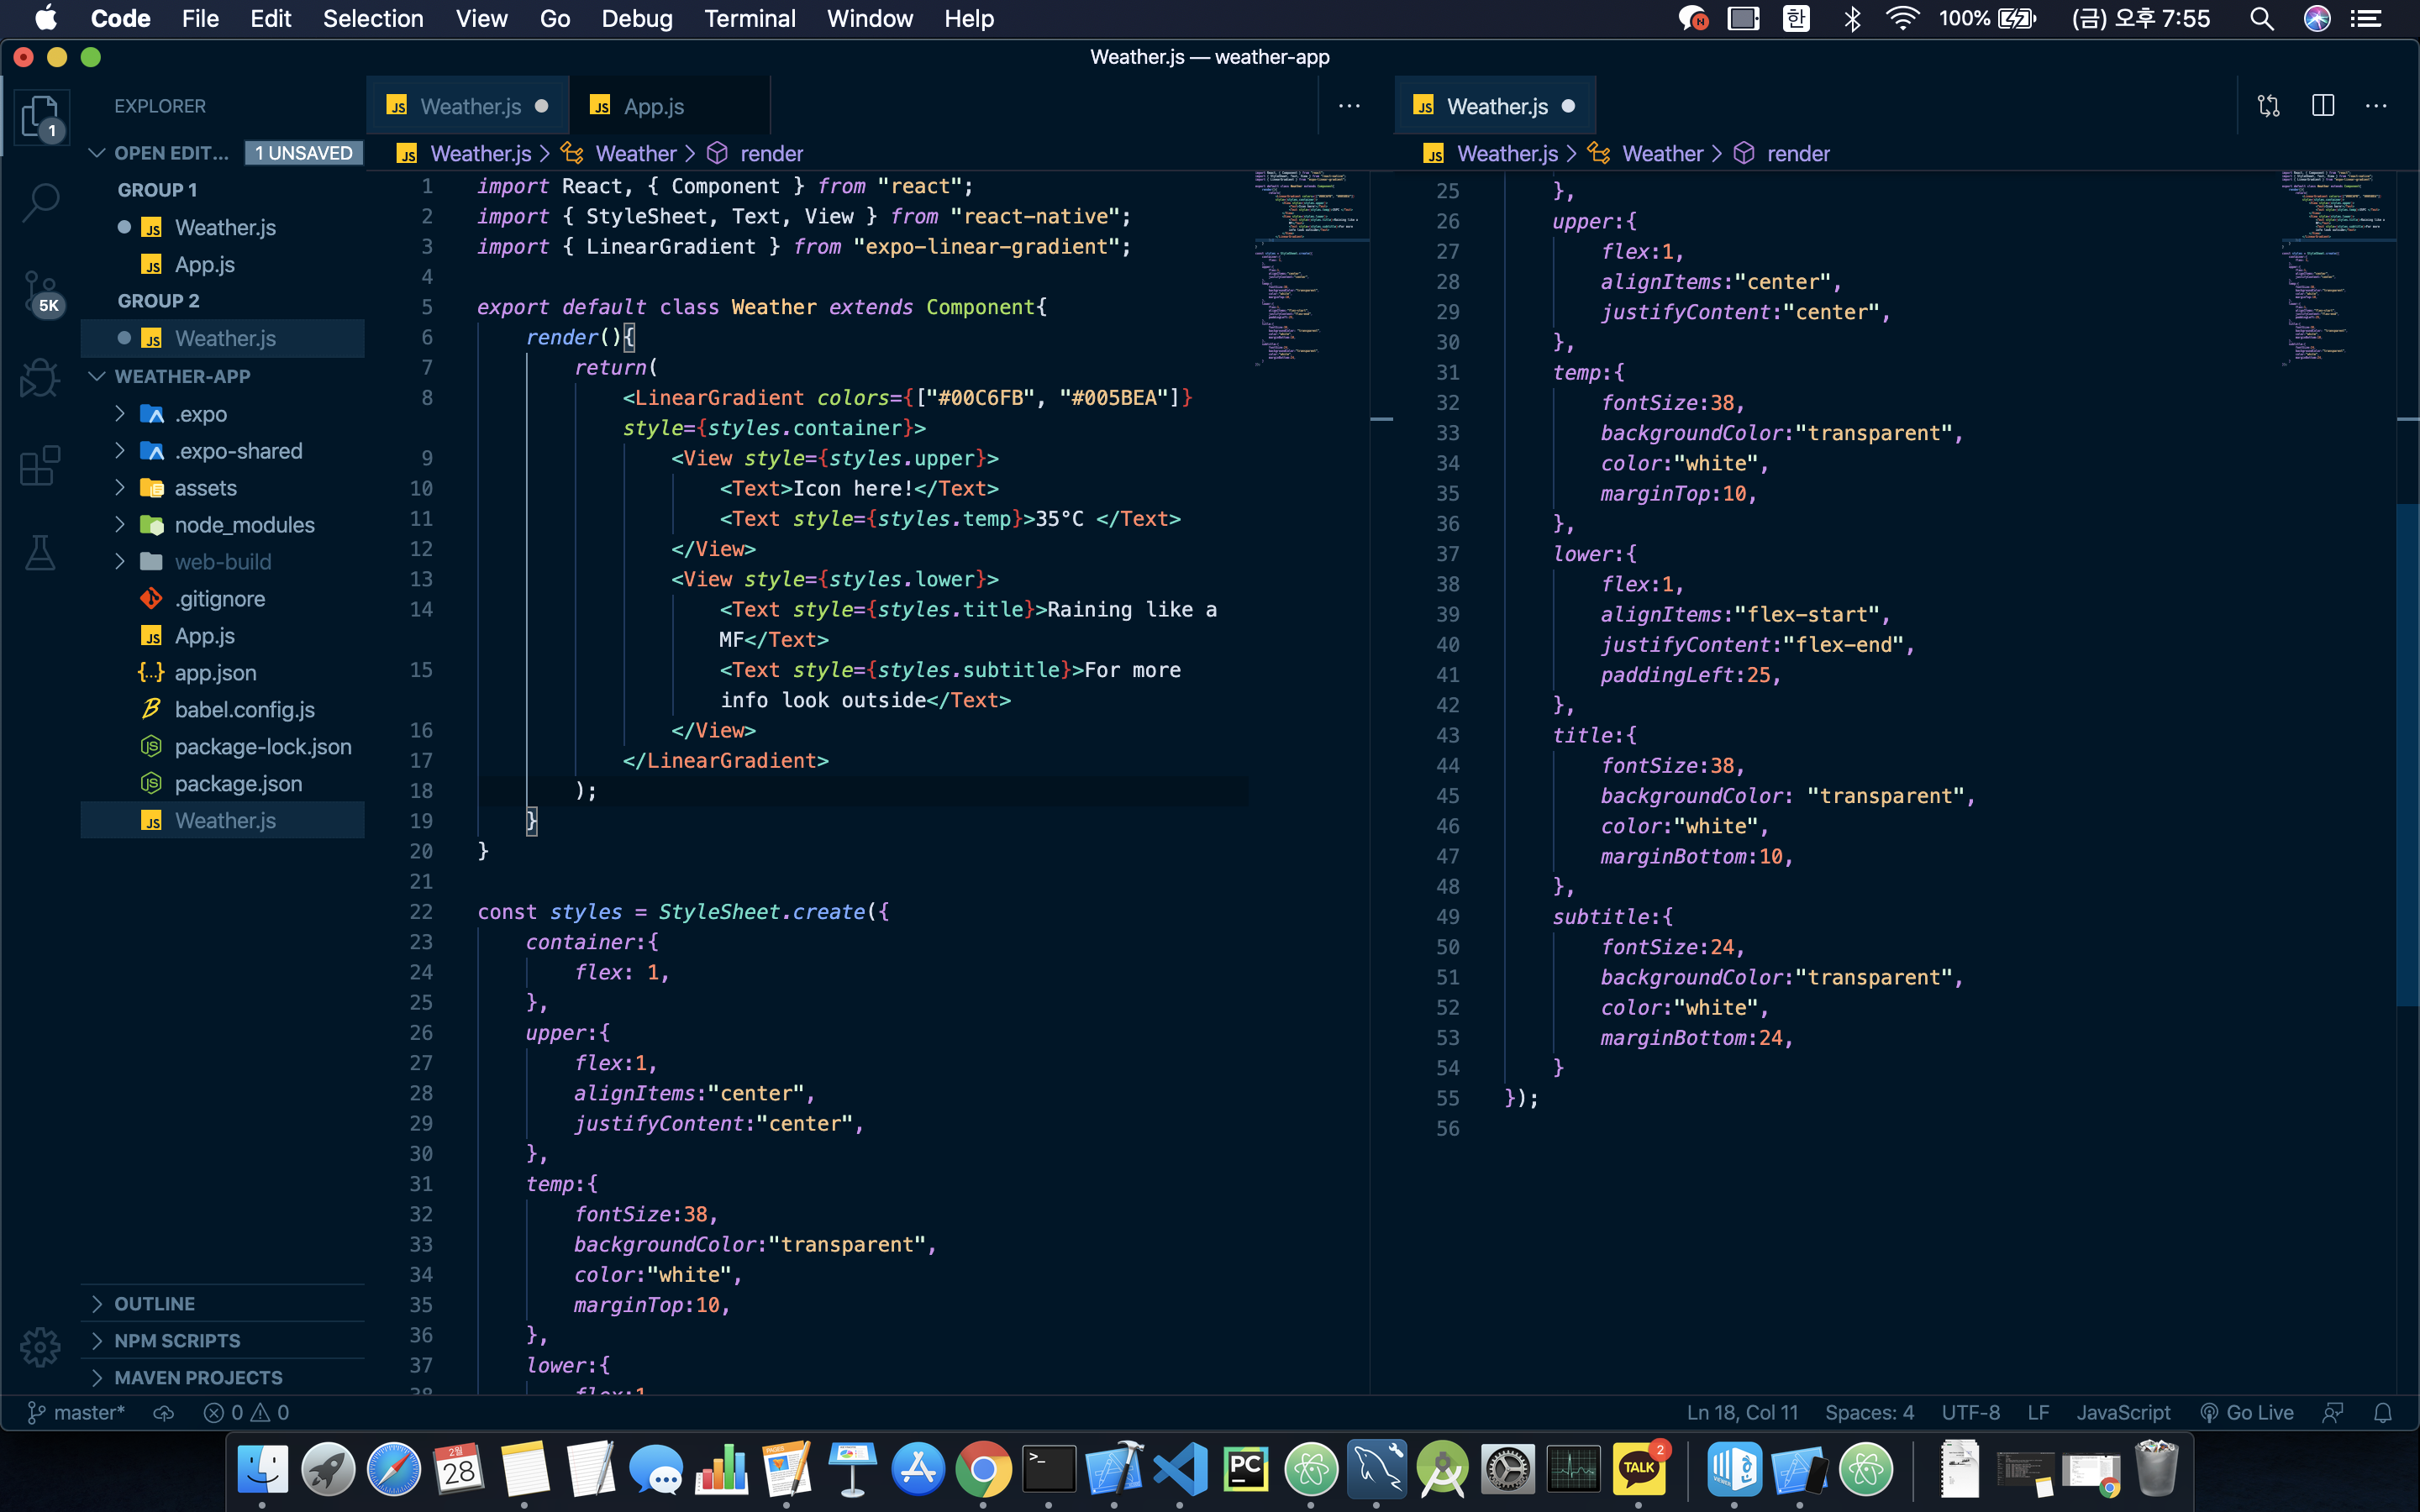Click the Manage gear icon

tap(40, 1347)
